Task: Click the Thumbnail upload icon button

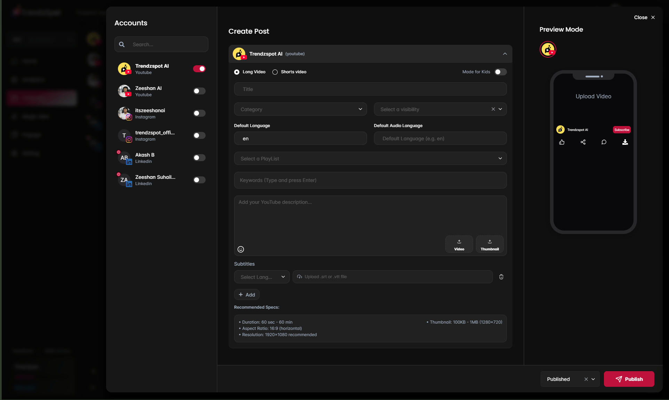Action: 490,244
